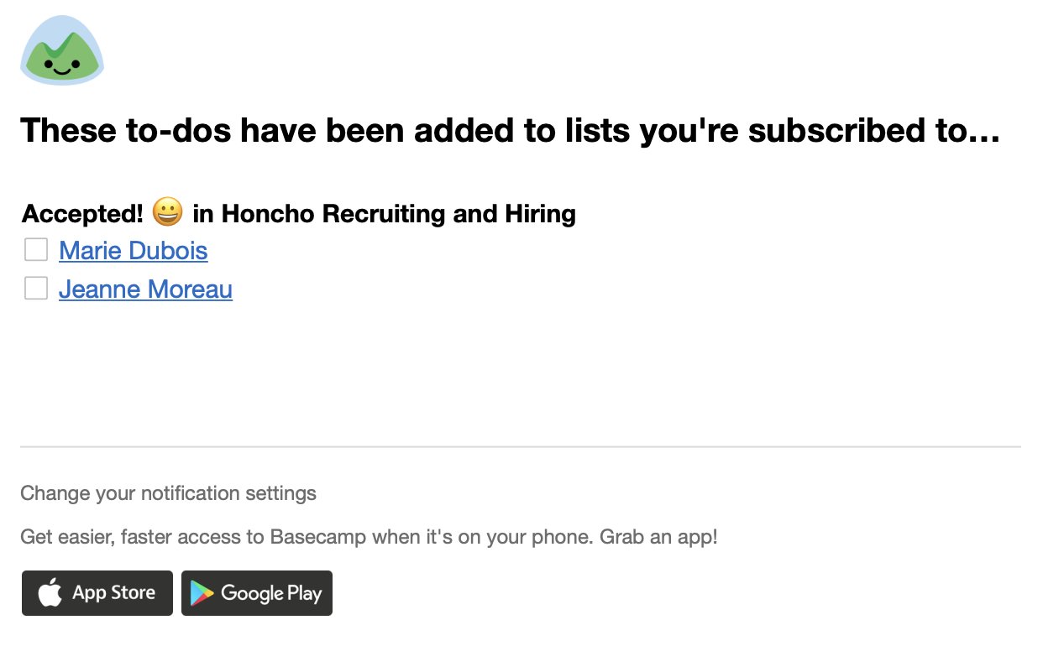Viewport: 1043px width, 646px height.
Task: Click the smiling face on the logo
Action: [x=62, y=65]
